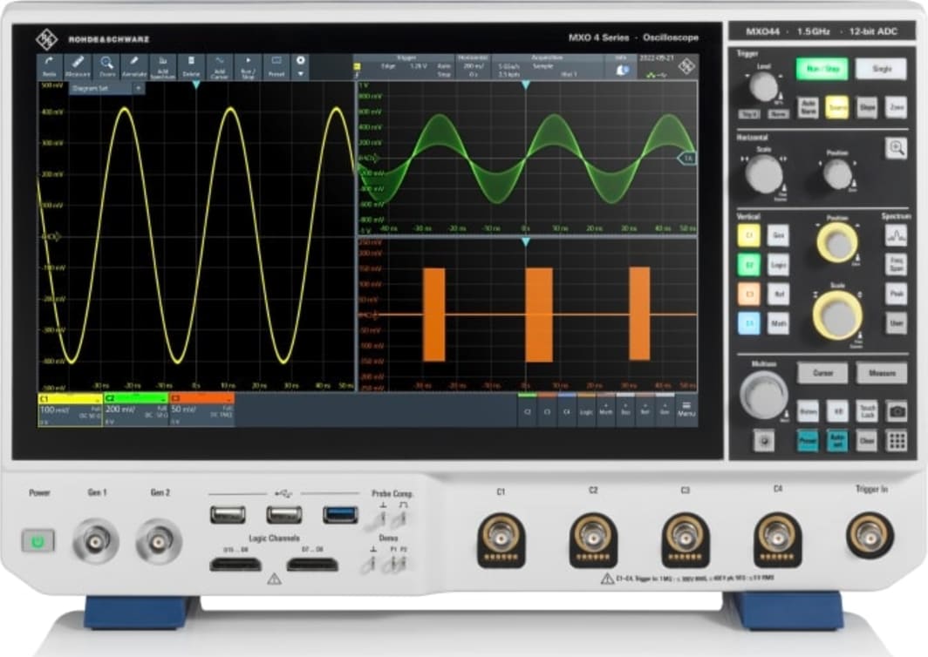Expand the on-screen C2 badge arrow
The width and height of the screenshot is (928, 657).
tap(162, 399)
